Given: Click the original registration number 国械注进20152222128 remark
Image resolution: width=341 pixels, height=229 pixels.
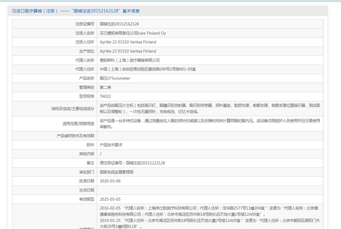Looking at the screenshot, I should point(132,163).
